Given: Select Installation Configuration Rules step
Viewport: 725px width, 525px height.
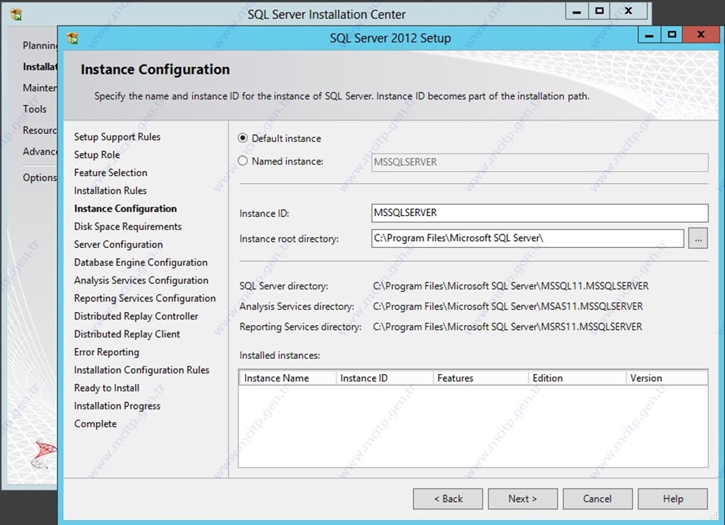Looking at the screenshot, I should 141,370.
